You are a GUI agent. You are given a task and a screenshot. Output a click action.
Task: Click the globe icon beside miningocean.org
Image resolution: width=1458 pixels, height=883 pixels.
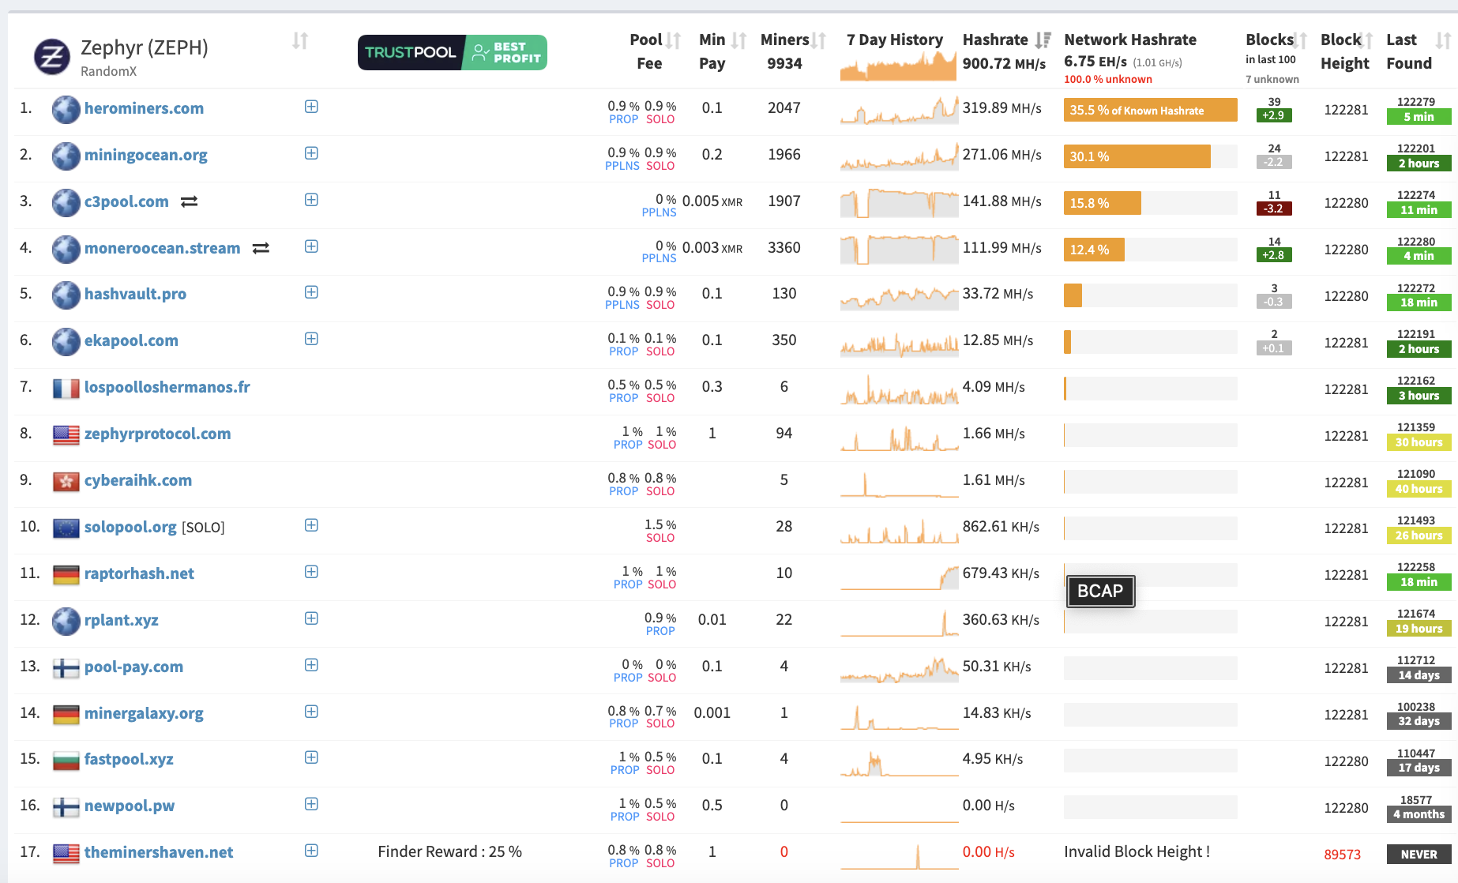click(66, 156)
